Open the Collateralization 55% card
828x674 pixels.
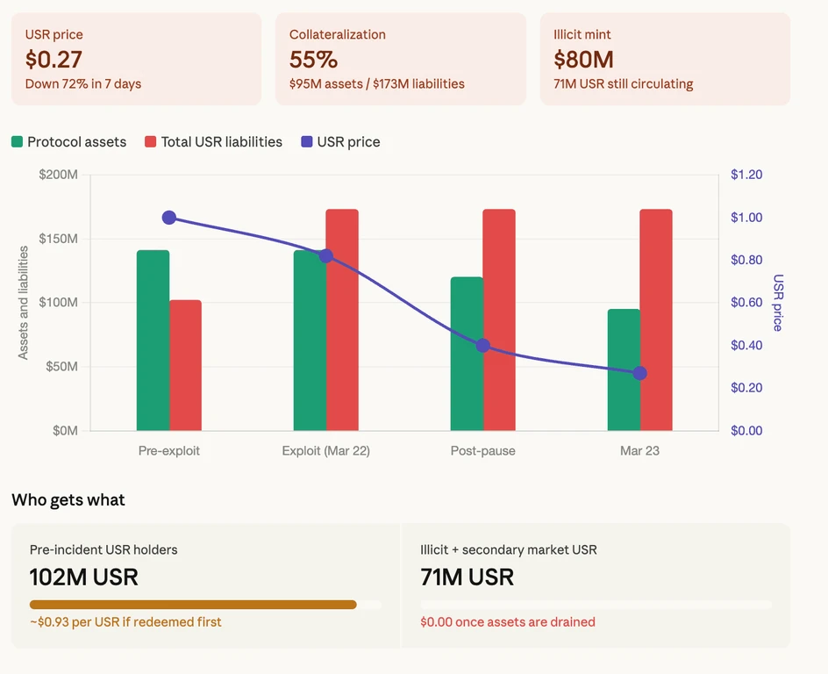401,59
